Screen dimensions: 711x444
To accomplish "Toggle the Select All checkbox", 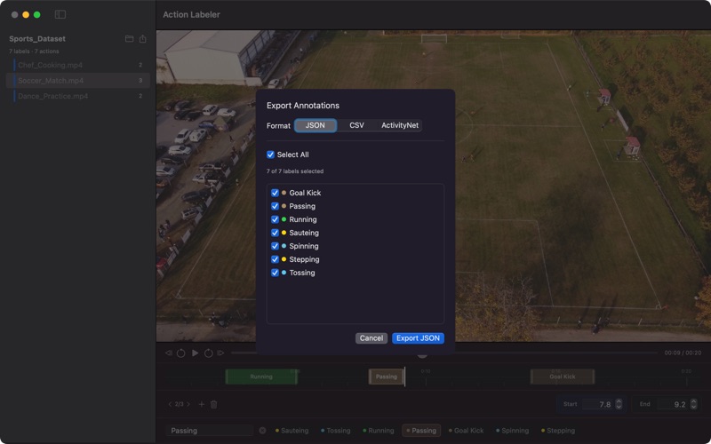I will [271, 155].
